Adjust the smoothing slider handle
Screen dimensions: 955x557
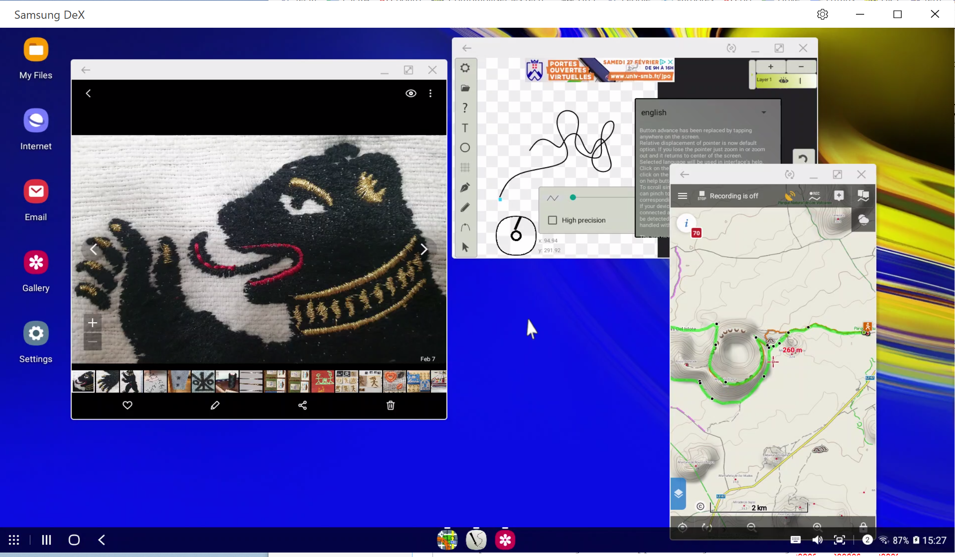(573, 197)
